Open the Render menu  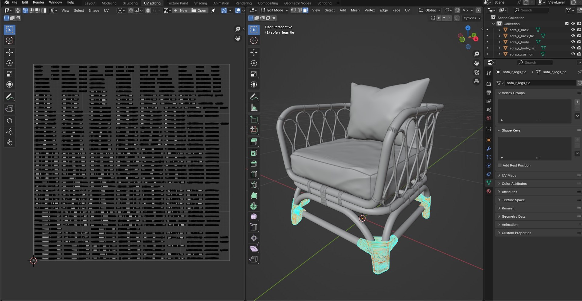click(38, 2)
